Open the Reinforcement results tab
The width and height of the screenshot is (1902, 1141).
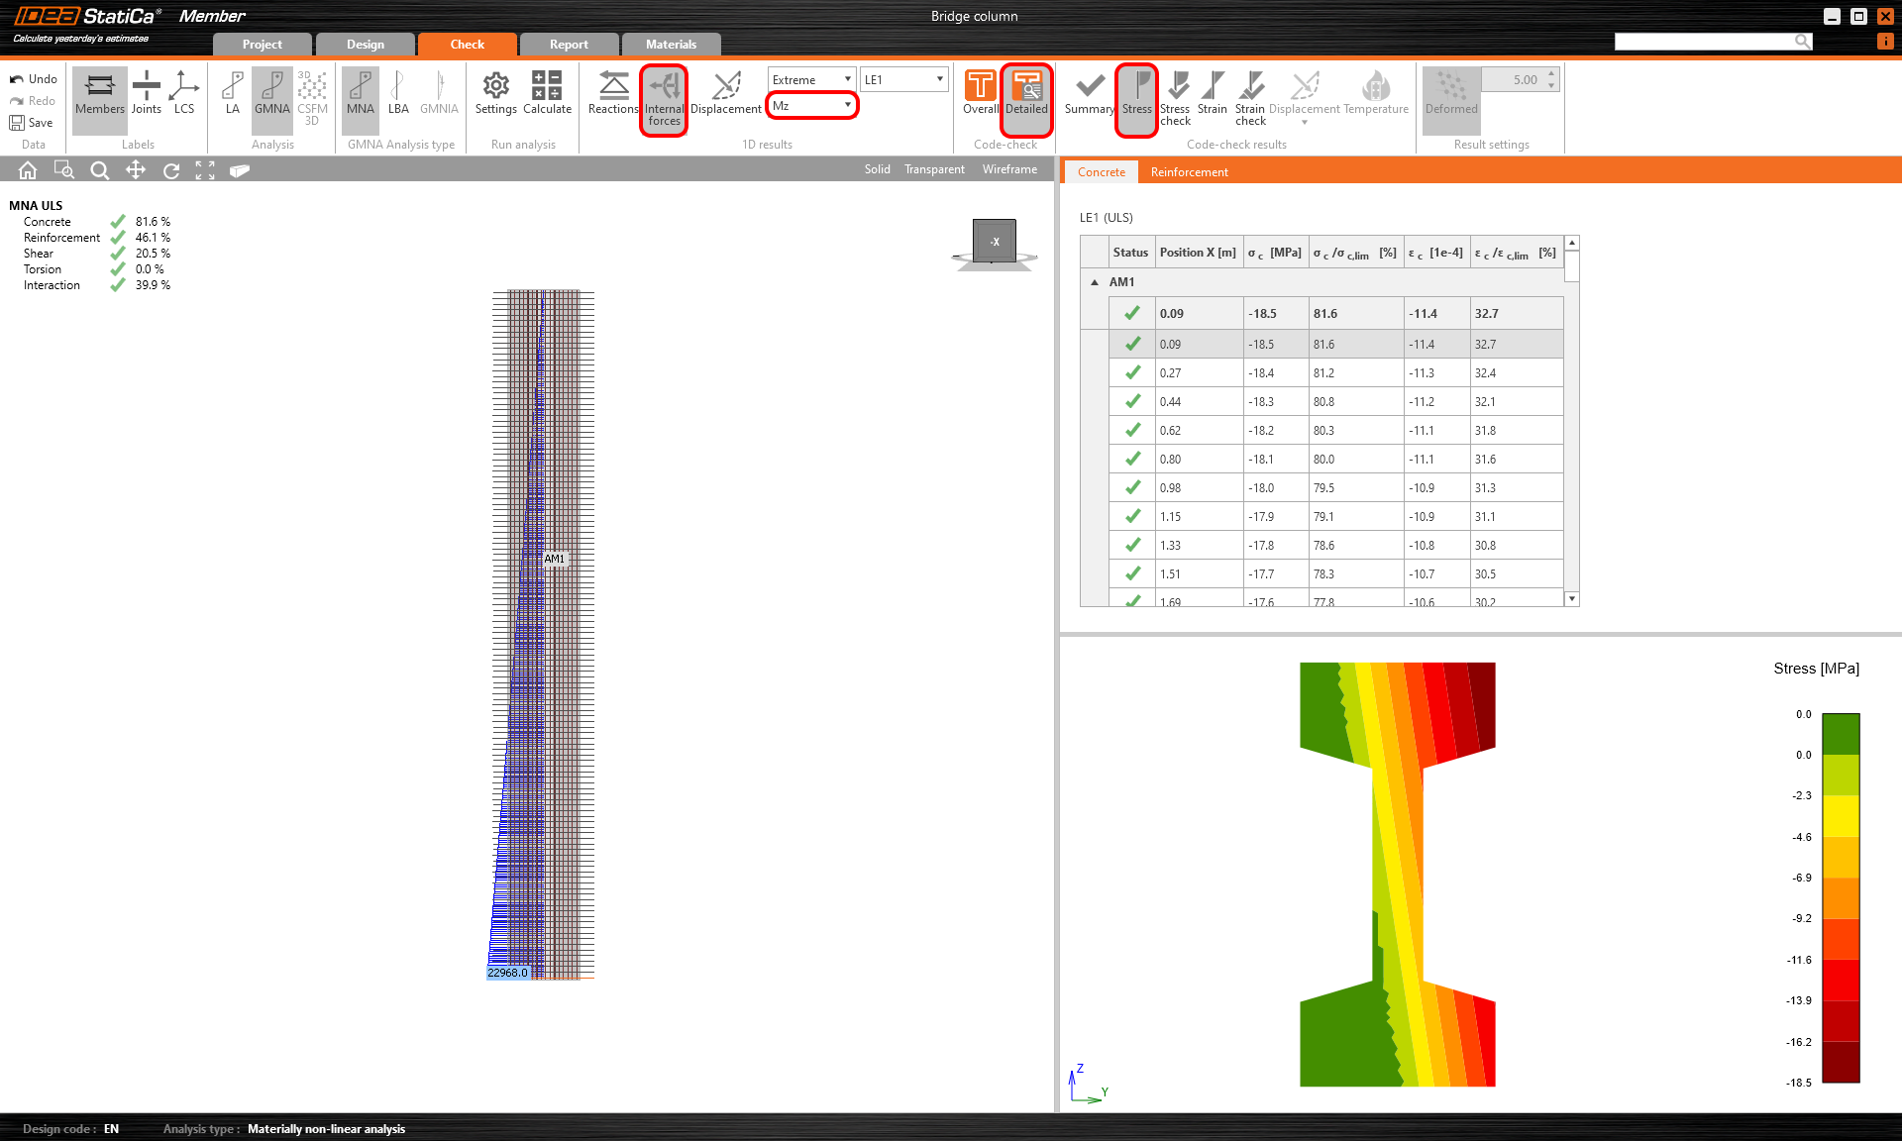click(x=1189, y=172)
